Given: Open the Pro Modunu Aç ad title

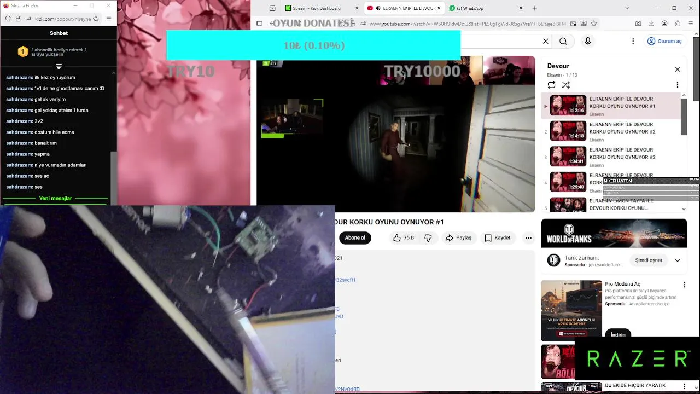Looking at the screenshot, I should 622,284.
